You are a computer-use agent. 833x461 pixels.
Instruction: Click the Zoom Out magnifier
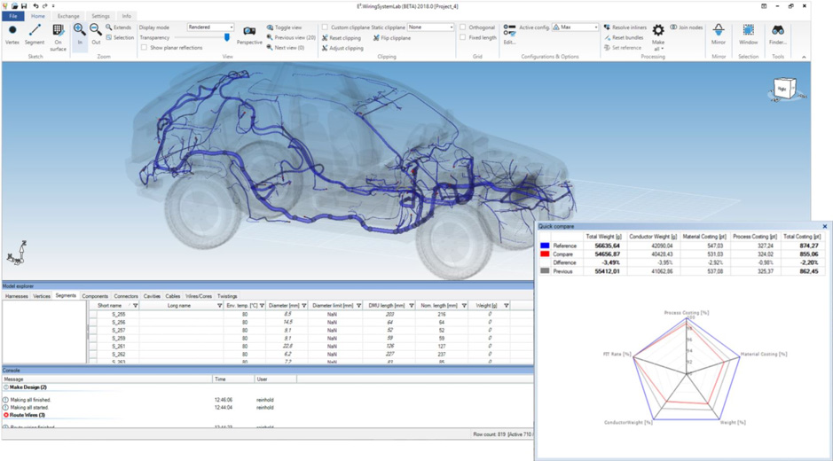96,33
